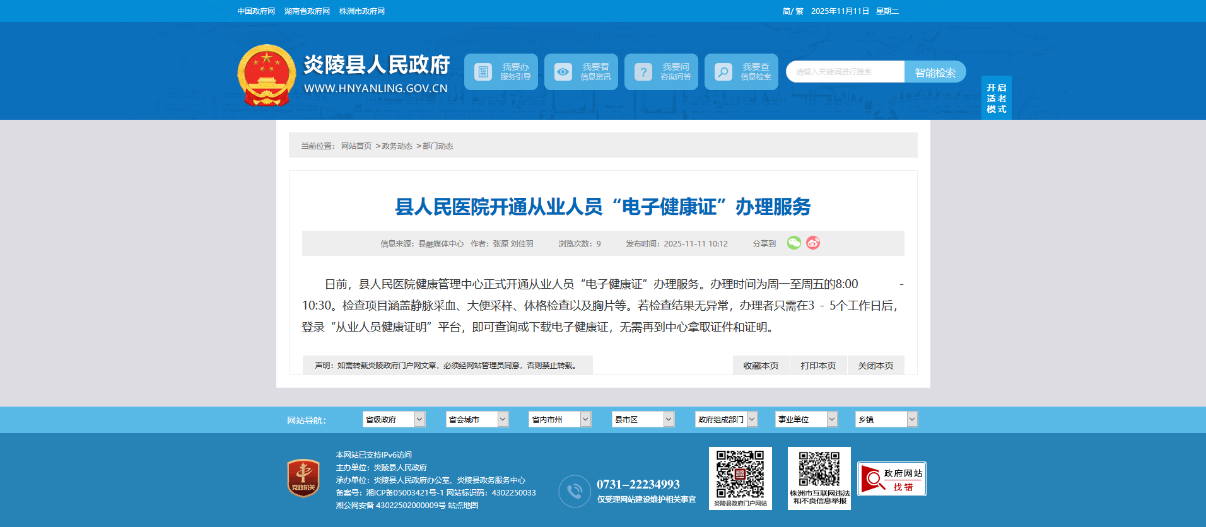Expand the 乡镇 dropdown
This screenshot has height=527, width=1206.
[886, 419]
